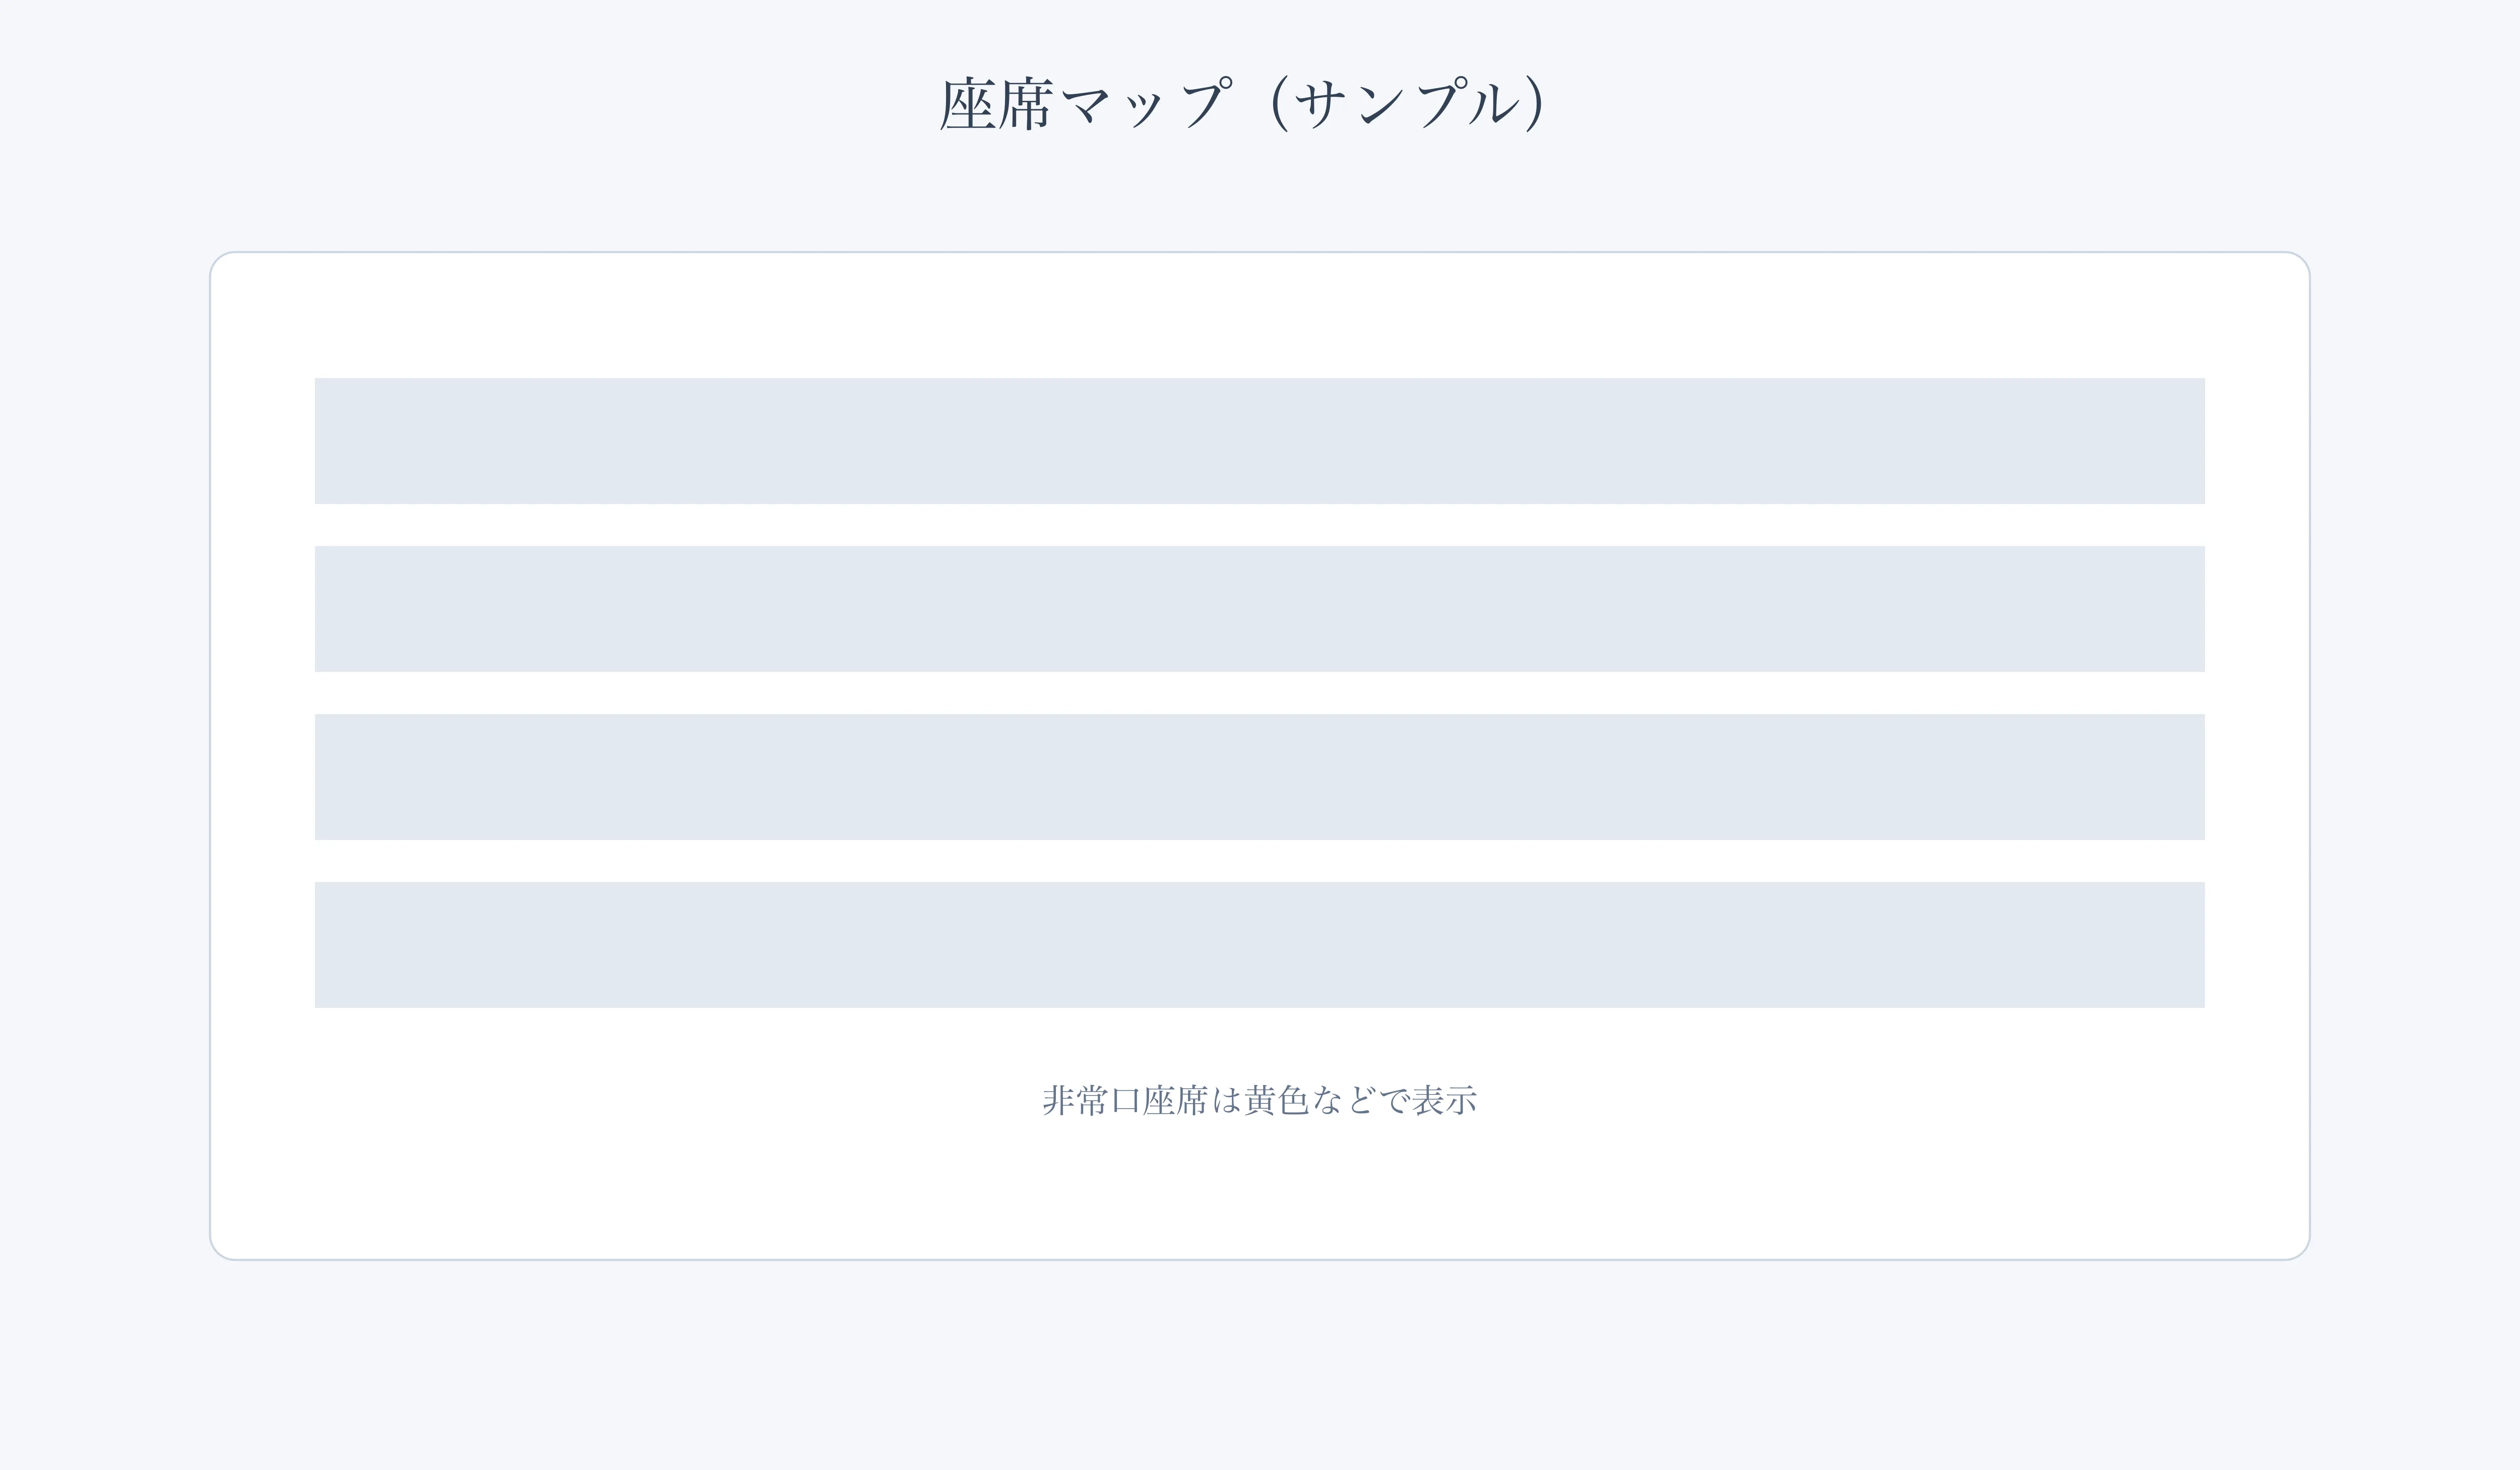This screenshot has width=2520, height=1470.
Task: Select the first gray seat row
Action: click(1260, 441)
